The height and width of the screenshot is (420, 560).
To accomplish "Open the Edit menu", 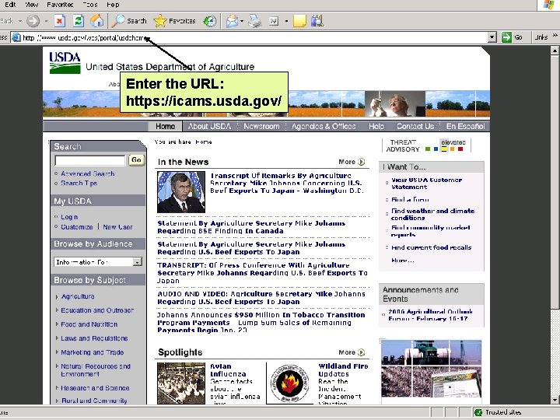I will [x=10, y=5].
